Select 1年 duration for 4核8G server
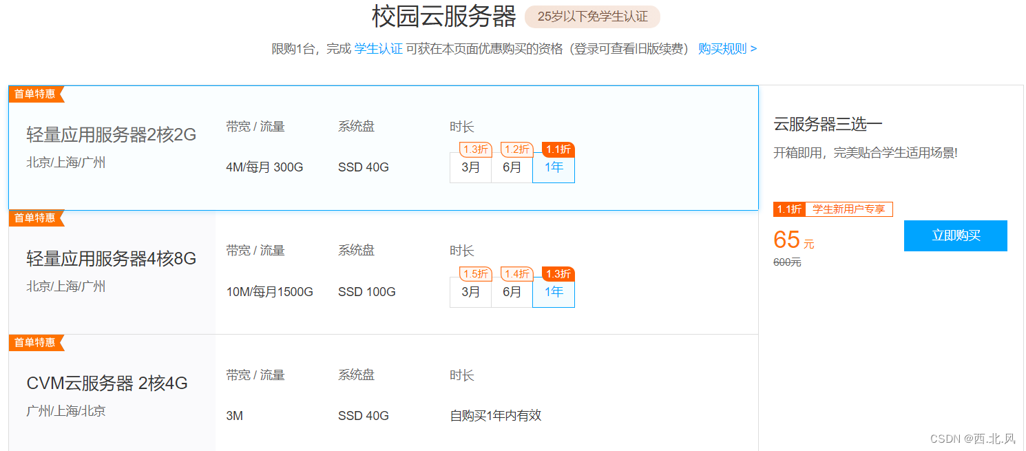The width and height of the screenshot is (1026, 451). click(x=554, y=292)
